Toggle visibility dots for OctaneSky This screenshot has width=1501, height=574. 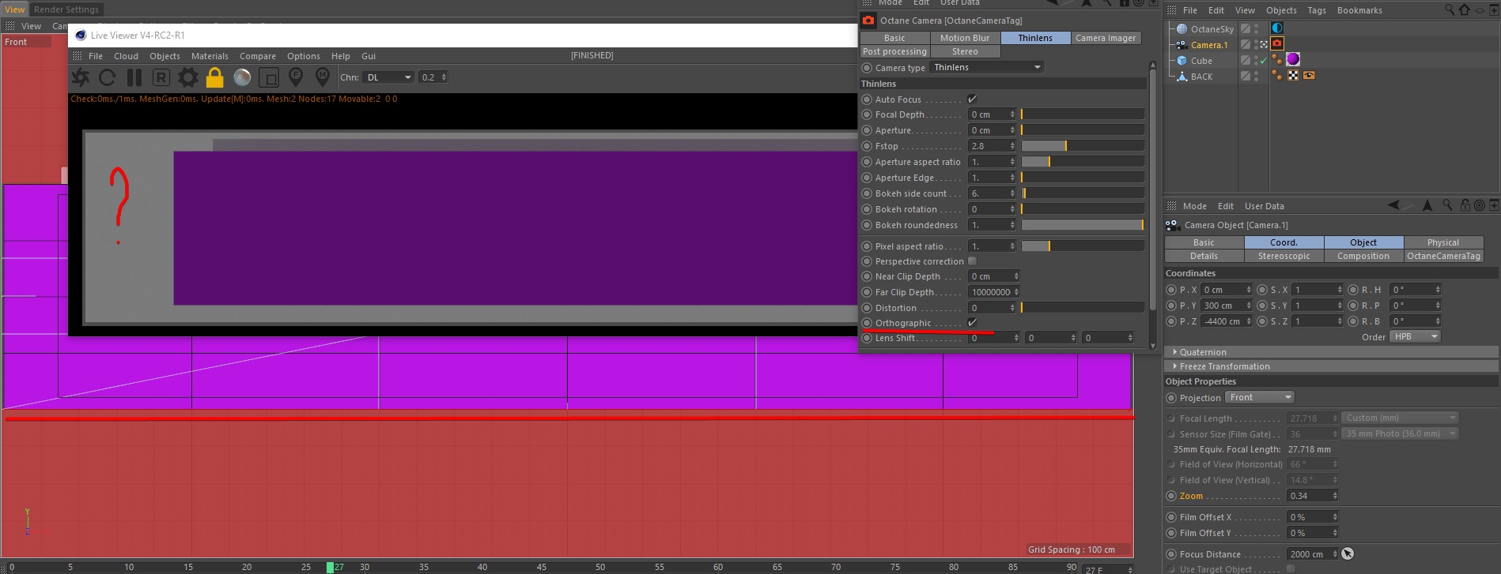point(1256,28)
